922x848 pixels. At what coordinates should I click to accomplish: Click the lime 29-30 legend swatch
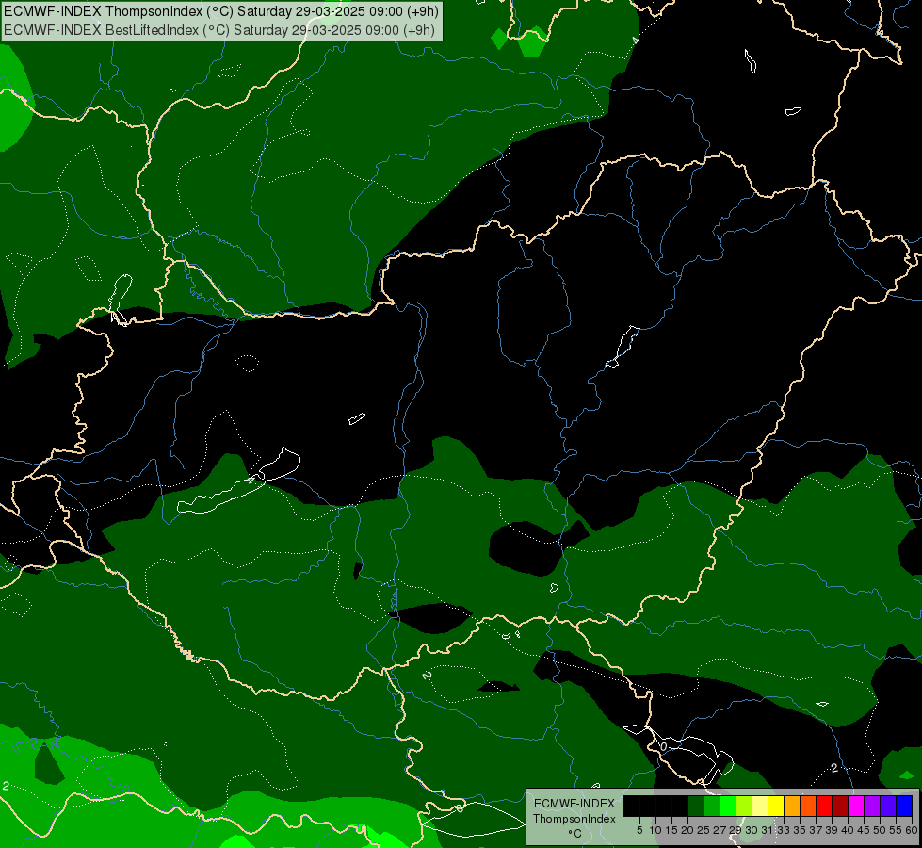pos(744,806)
